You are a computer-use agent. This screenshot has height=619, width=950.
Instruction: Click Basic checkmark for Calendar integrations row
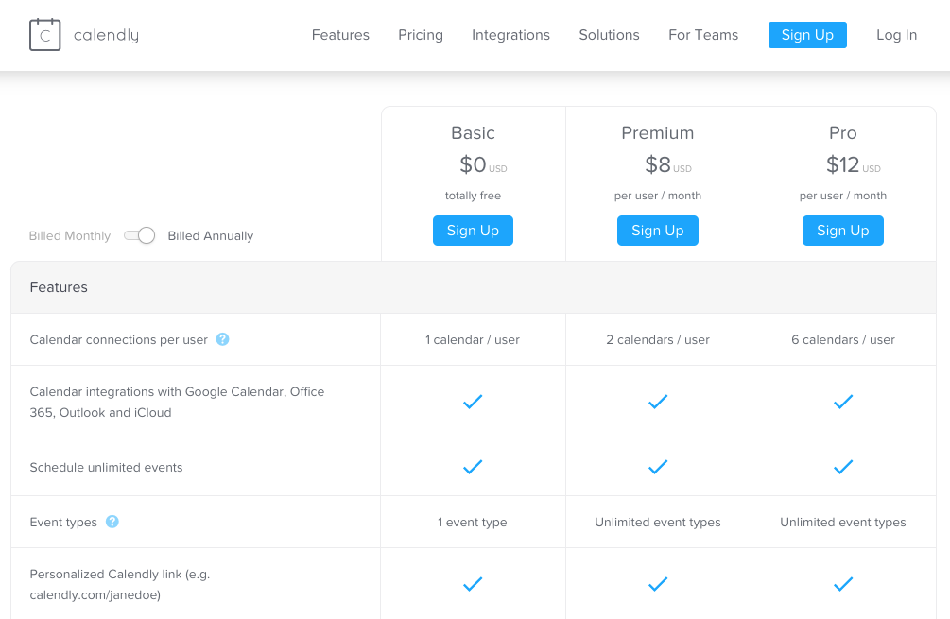pos(473,402)
